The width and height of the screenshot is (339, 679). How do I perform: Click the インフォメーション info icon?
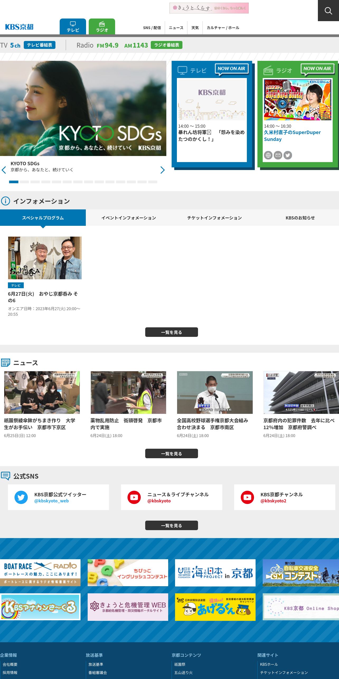tap(6, 201)
